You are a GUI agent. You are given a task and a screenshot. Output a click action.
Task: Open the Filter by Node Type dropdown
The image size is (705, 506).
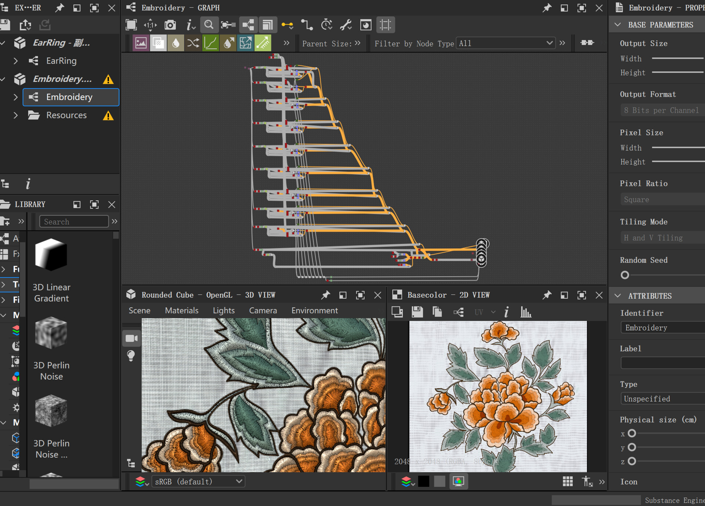click(505, 43)
